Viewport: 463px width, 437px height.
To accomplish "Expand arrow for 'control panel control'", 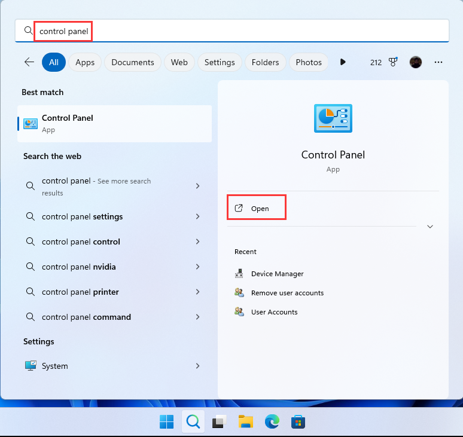I will (x=198, y=242).
